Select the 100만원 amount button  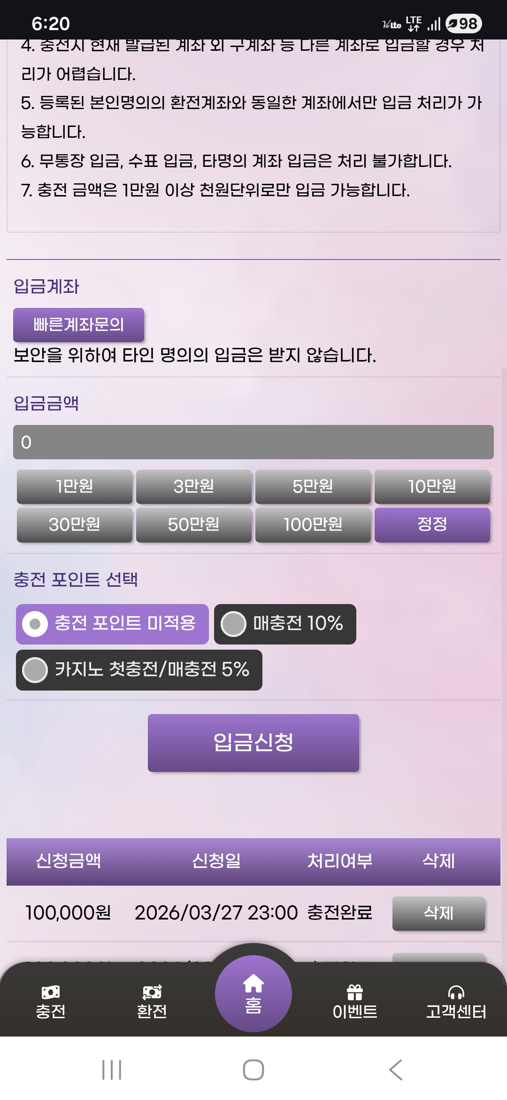[x=313, y=525]
